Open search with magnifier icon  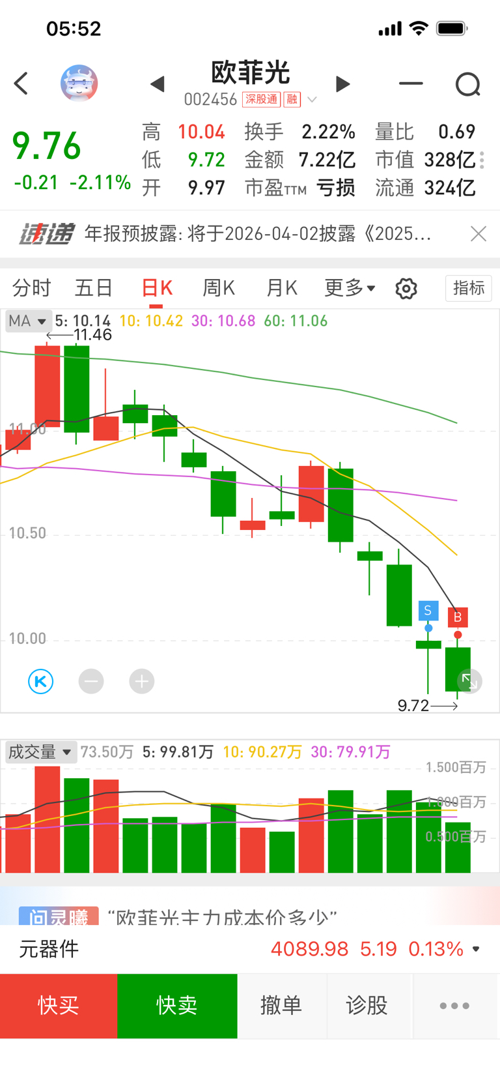click(467, 84)
